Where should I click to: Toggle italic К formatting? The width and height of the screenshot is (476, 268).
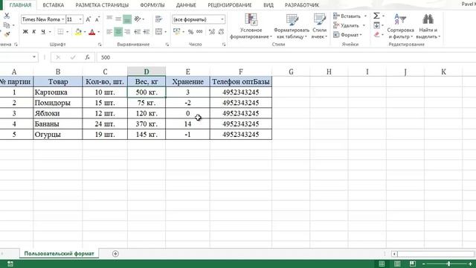click(x=34, y=31)
